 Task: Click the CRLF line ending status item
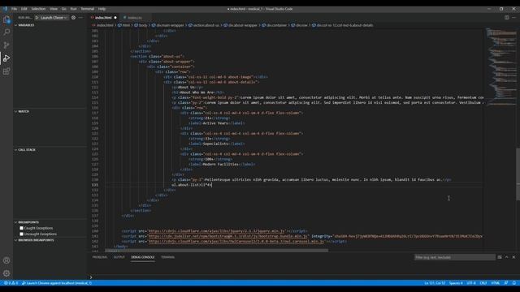click(x=483, y=283)
